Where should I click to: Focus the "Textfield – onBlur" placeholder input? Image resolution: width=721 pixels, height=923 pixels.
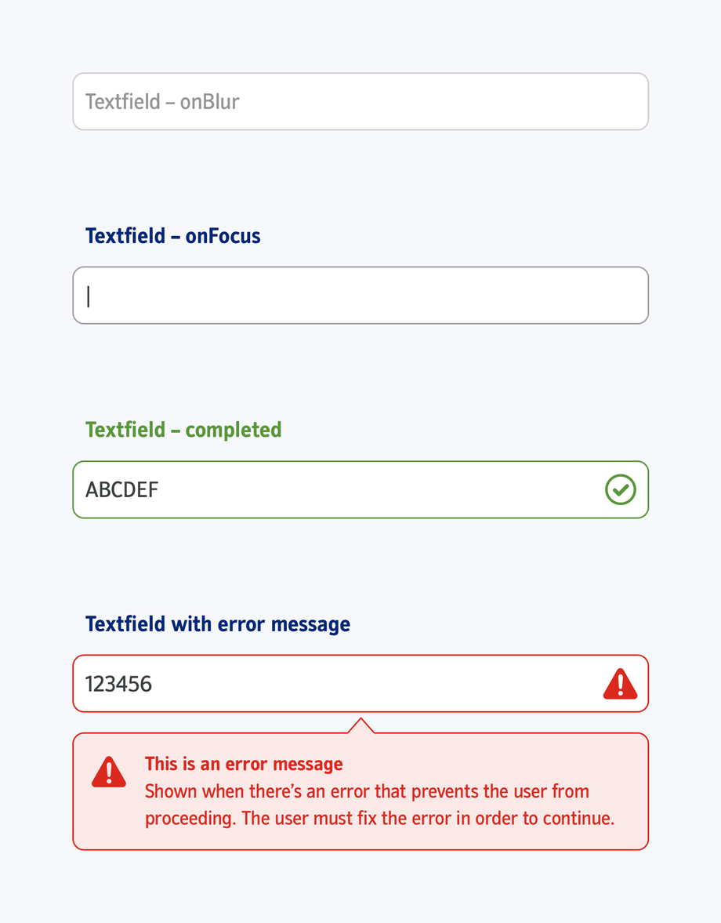[360, 101]
